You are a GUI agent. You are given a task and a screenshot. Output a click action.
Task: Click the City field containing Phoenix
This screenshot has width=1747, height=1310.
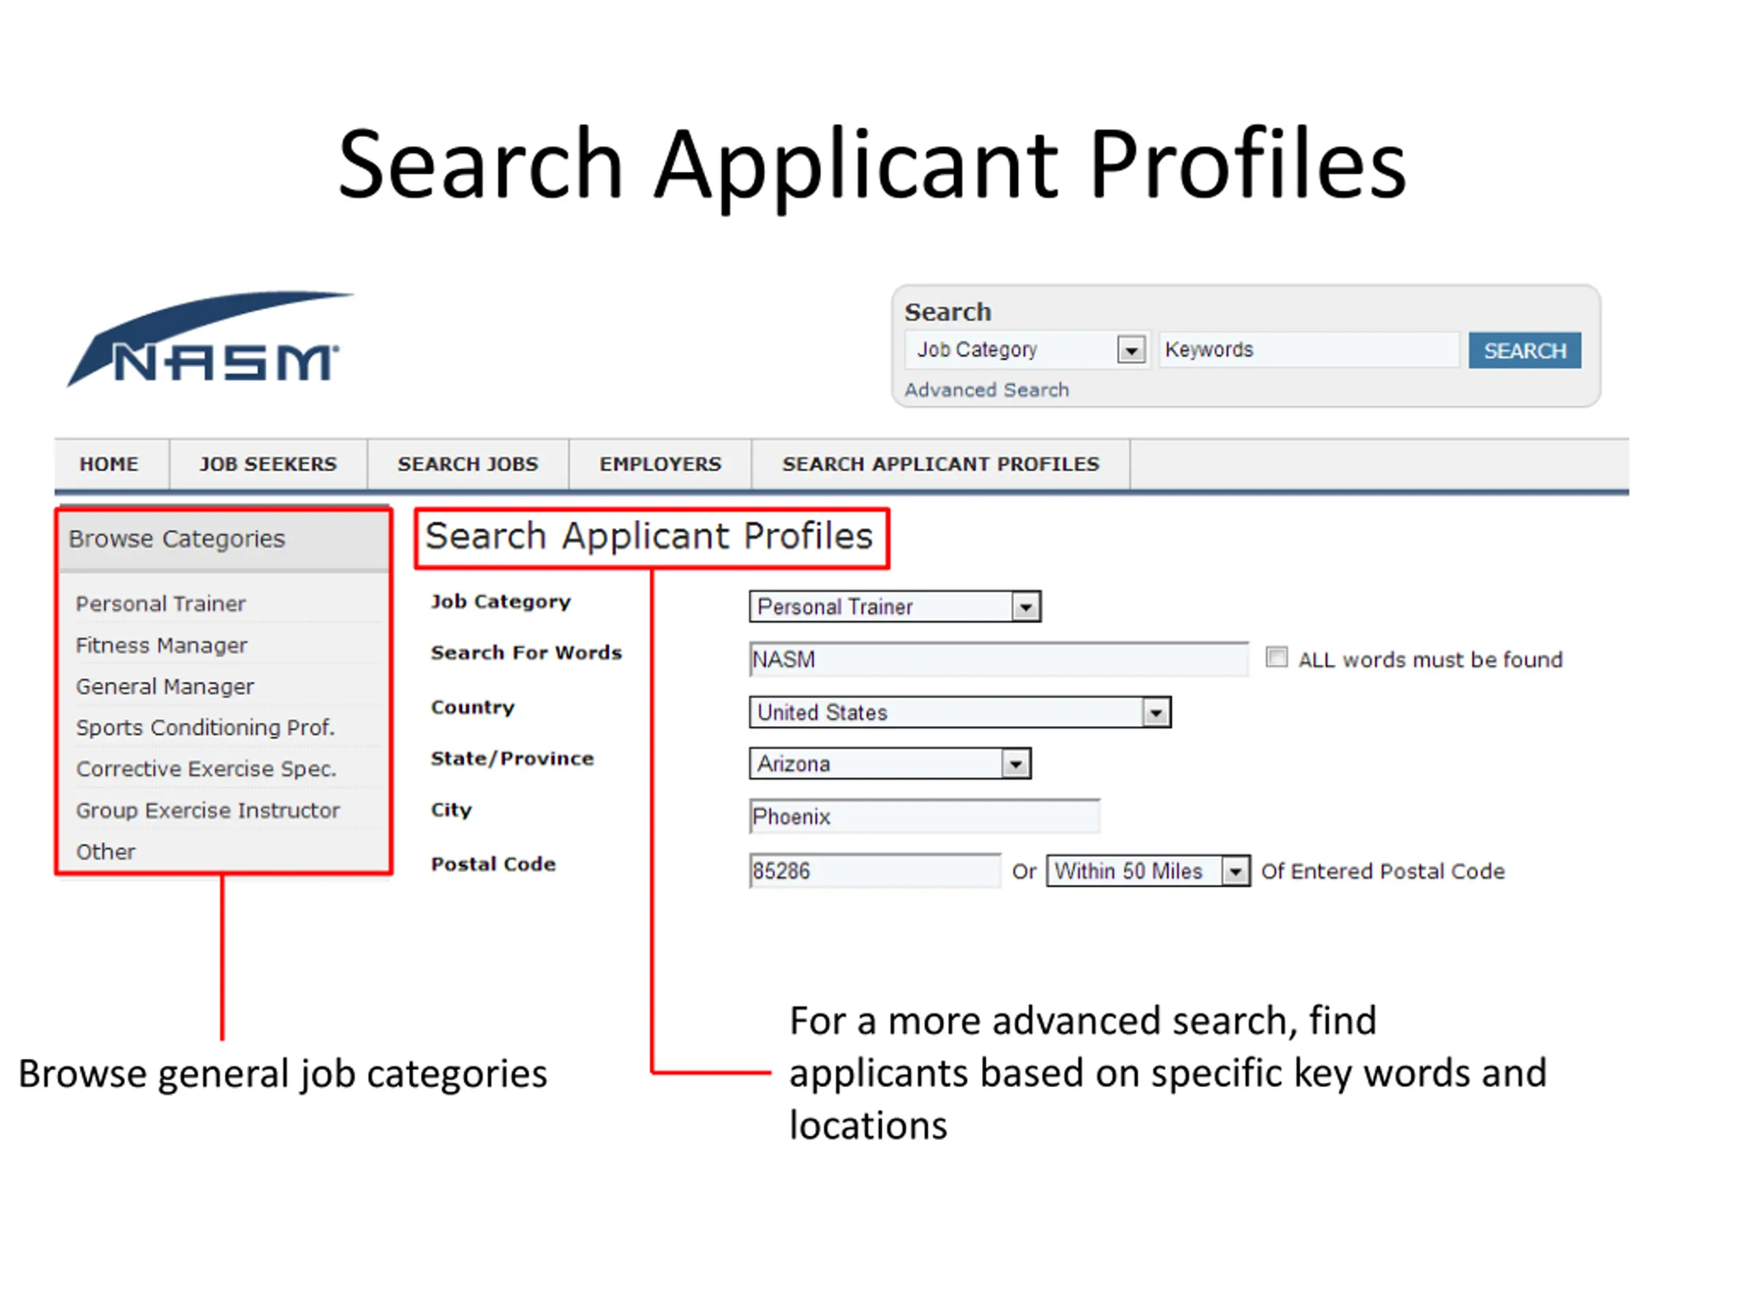pos(924,817)
